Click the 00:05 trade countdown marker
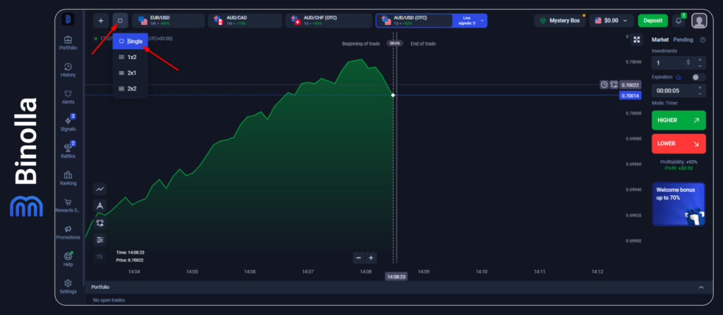 coord(395,43)
